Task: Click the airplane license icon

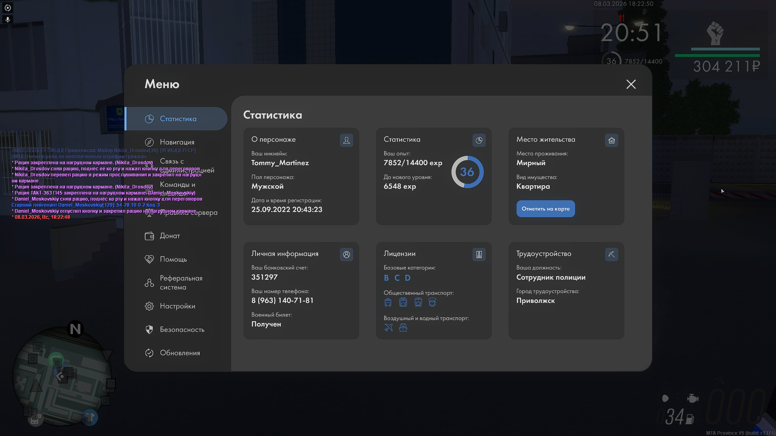Action: pyautogui.click(x=388, y=327)
